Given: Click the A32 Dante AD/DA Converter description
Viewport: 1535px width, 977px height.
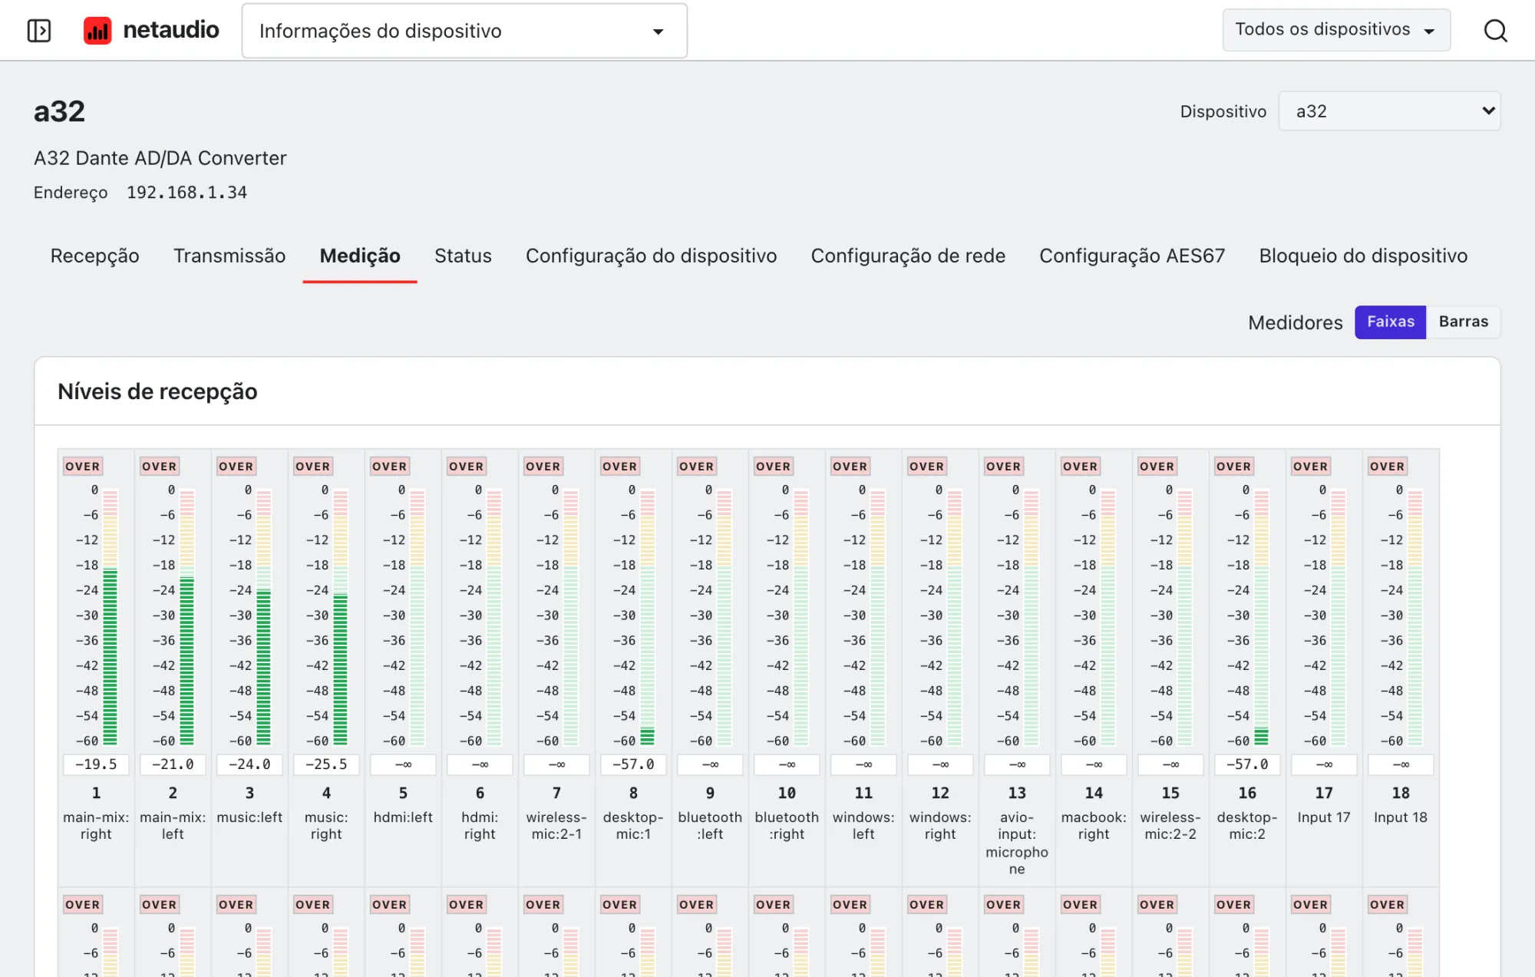Looking at the screenshot, I should coord(160,158).
